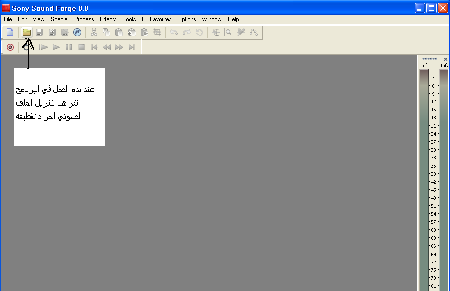450x291 pixels.
Task: Click the Undo arrow icon
Action: coord(174,32)
